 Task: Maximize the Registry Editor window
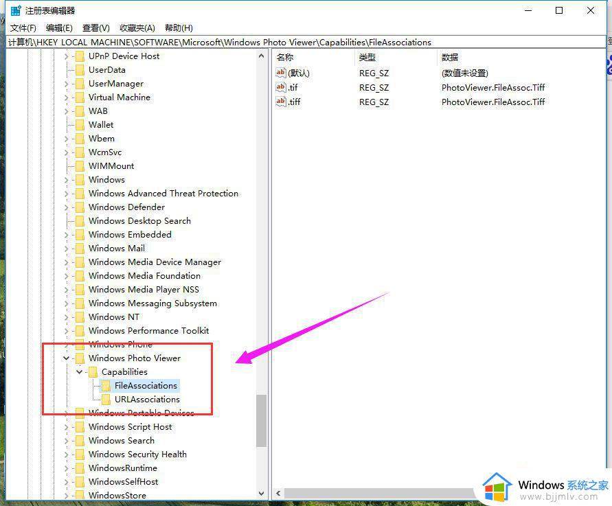(559, 10)
